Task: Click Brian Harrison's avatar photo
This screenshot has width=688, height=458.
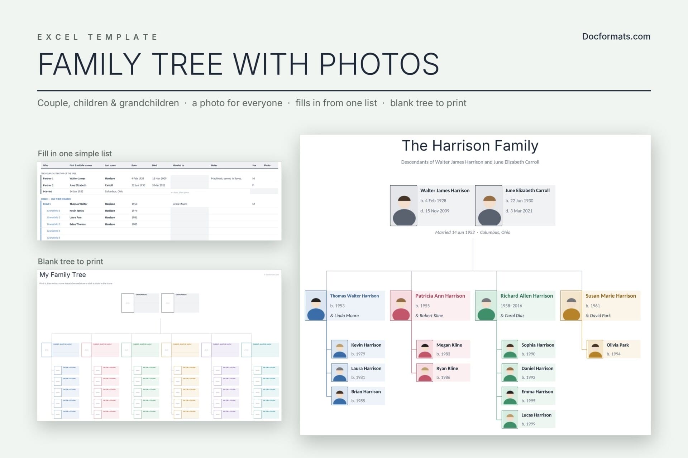Action: pos(339,396)
